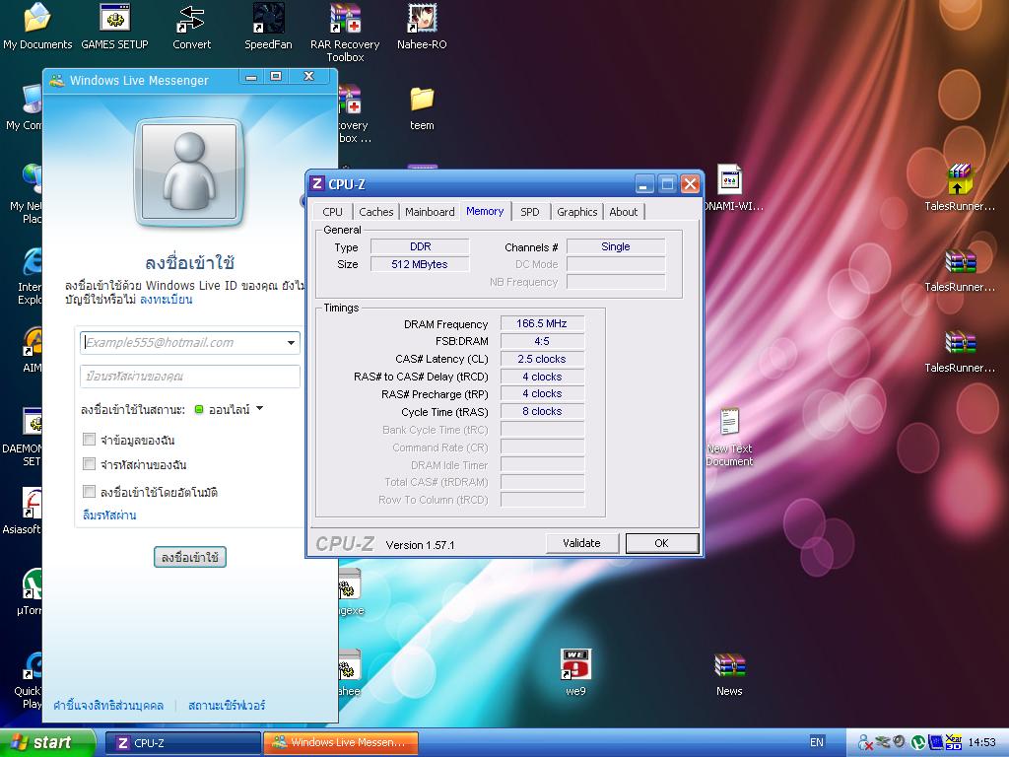This screenshot has width=1009, height=757.
Task: Click the Windows Start button
Action: (47, 742)
